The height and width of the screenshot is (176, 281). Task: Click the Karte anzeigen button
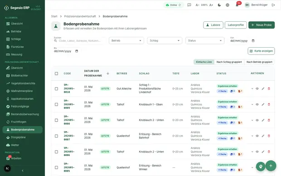tap(262, 51)
